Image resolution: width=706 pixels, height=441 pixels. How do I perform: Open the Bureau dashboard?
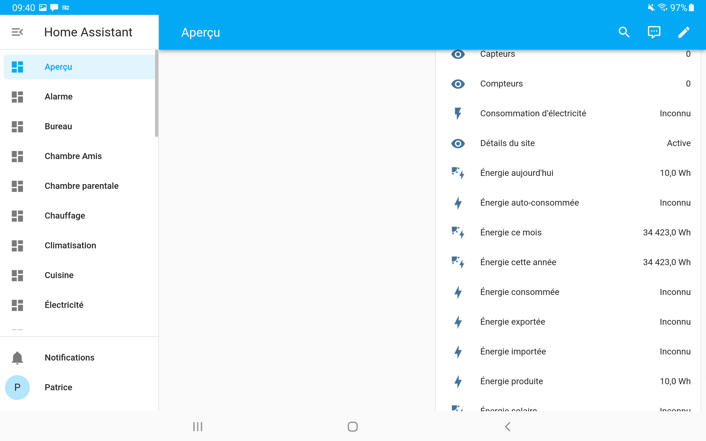click(x=79, y=127)
